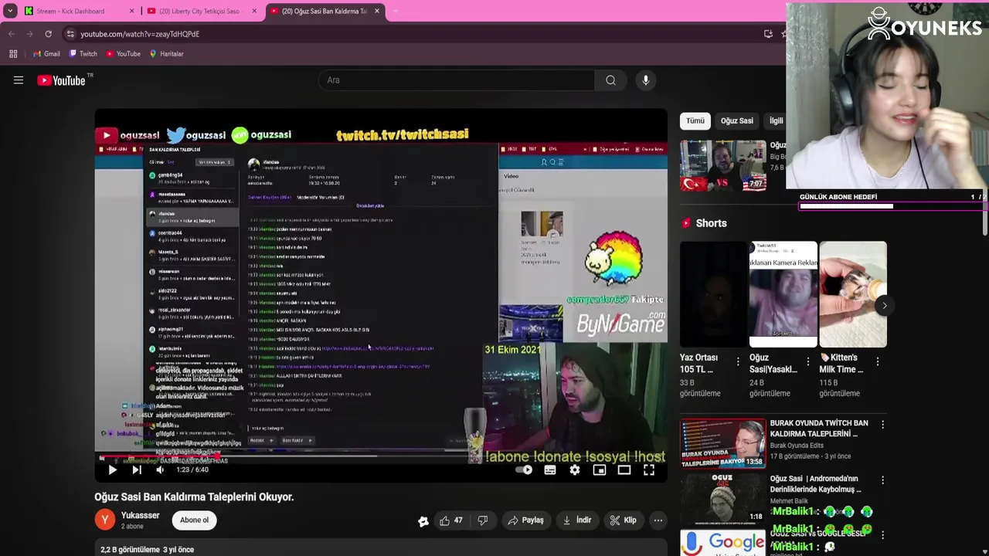View site information icon
Image resolution: width=989 pixels, height=556 pixels.
(x=70, y=34)
